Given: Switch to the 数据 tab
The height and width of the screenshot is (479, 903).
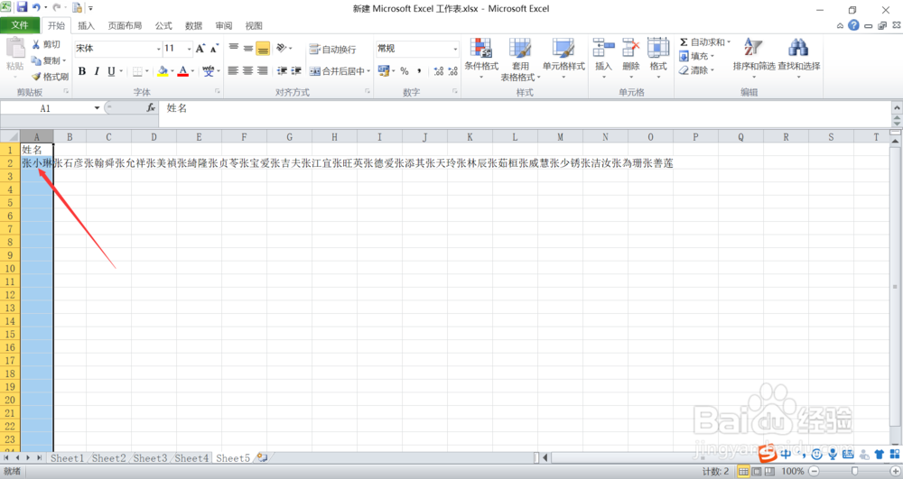Looking at the screenshot, I should point(193,26).
